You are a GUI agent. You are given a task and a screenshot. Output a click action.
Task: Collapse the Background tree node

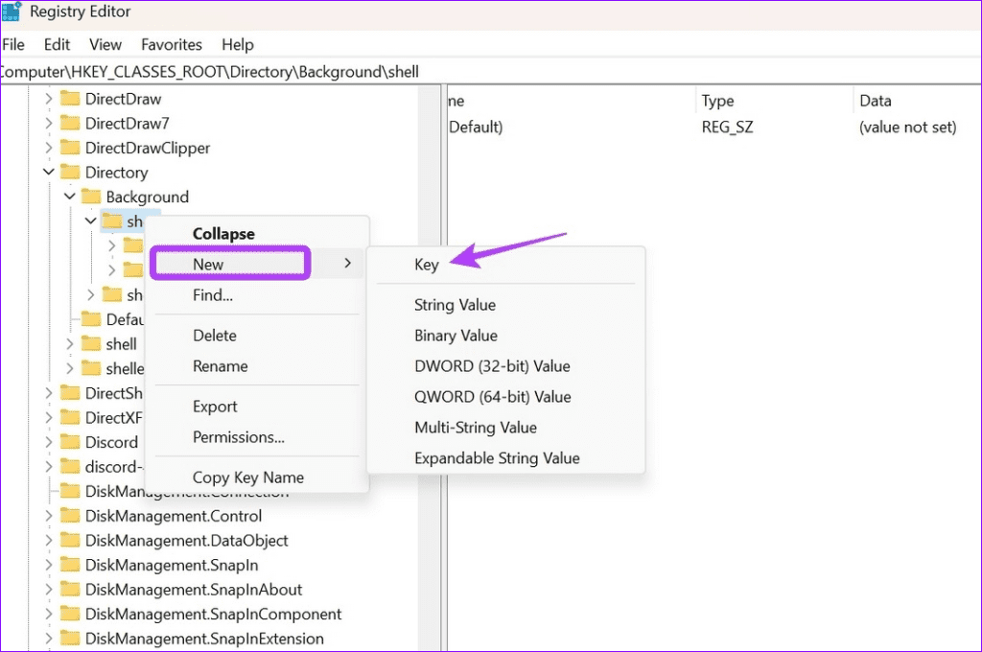pyautogui.click(x=69, y=197)
